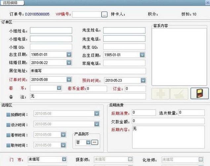Open 小姐 出生日期 date dropdown
The height and width of the screenshot is (166, 210).
(69, 55)
